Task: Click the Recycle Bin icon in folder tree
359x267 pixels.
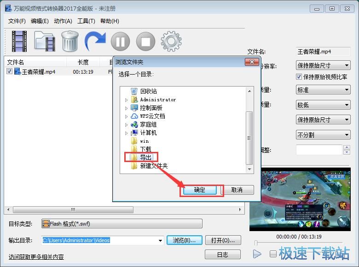Action: tap(134, 91)
